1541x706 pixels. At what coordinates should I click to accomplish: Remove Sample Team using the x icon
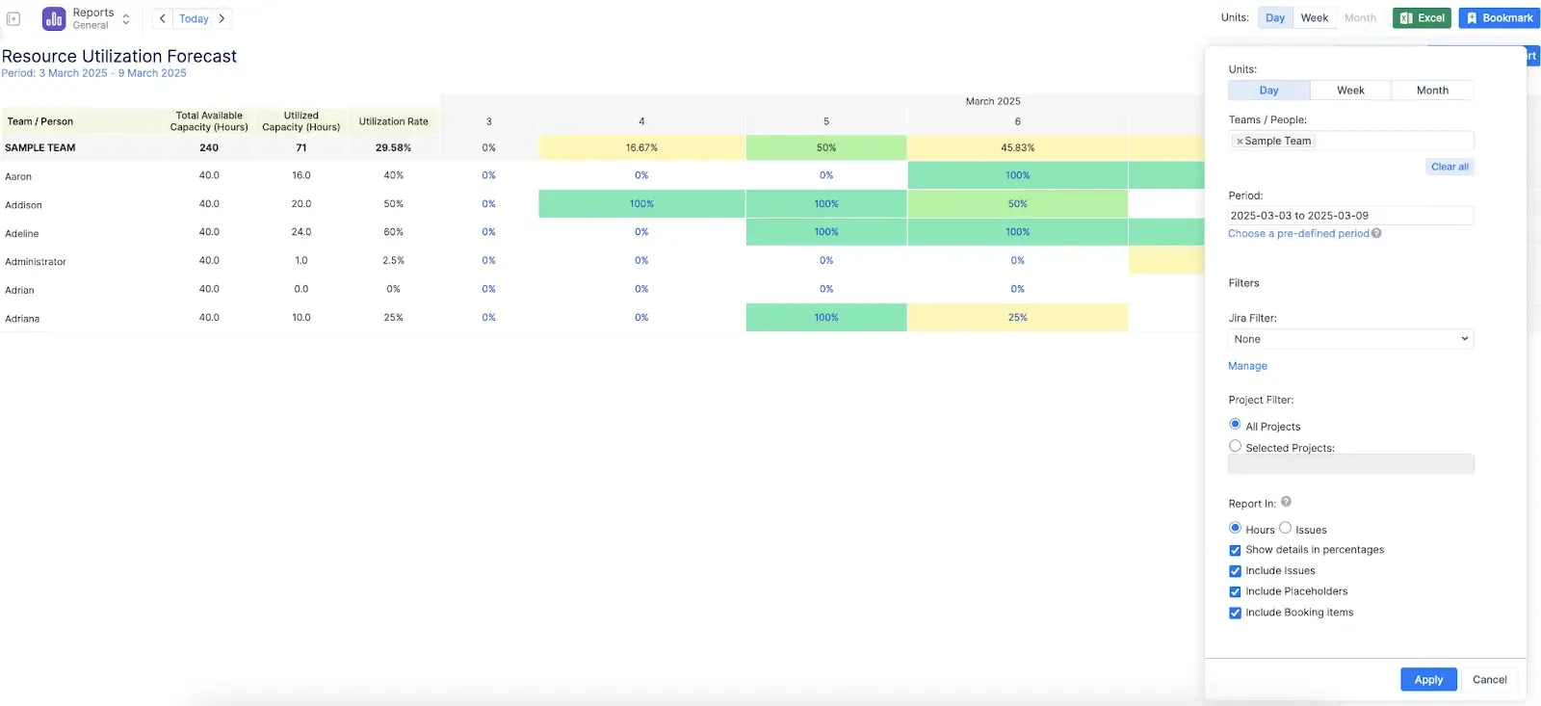tap(1240, 141)
